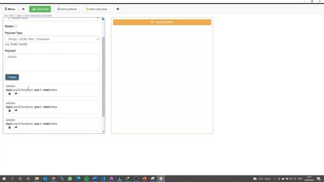Image resolution: width=324 pixels, height=182 pixels.
Task: Open PowerPoint from the taskbar
Action: click(x=144, y=178)
